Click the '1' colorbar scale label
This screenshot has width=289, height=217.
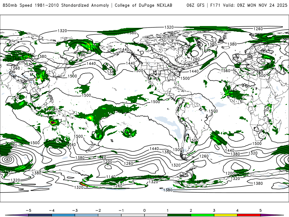click(x=168, y=210)
